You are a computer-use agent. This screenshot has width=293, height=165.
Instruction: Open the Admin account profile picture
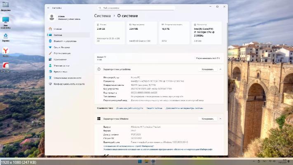pyautogui.click(x=52, y=18)
